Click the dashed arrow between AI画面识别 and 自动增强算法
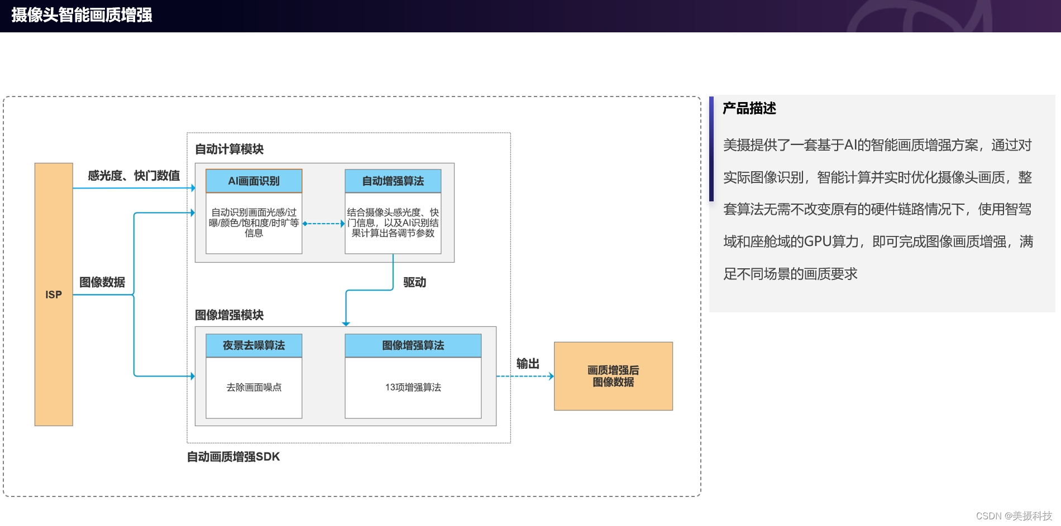1061x526 pixels. pyautogui.click(x=324, y=224)
